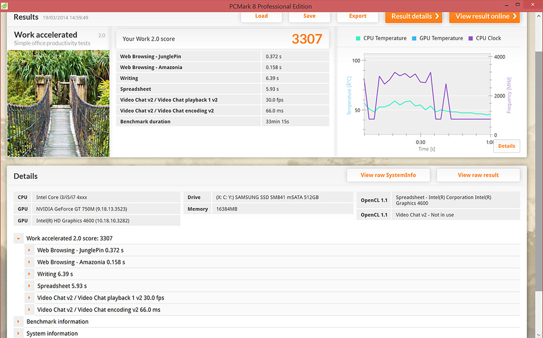Expand Video Chat encoding v2 row
543x338 pixels.
point(29,310)
